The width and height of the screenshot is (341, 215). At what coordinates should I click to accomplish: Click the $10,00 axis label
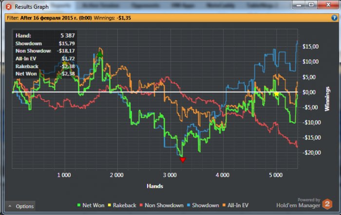(310, 62)
